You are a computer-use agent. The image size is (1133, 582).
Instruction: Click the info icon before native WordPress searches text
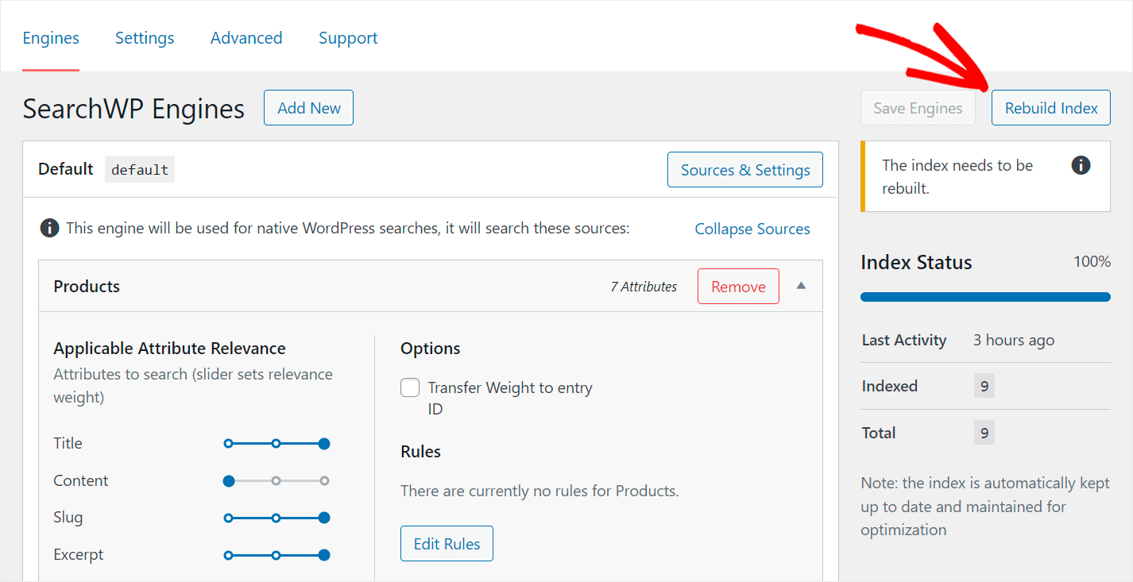pyautogui.click(x=49, y=229)
